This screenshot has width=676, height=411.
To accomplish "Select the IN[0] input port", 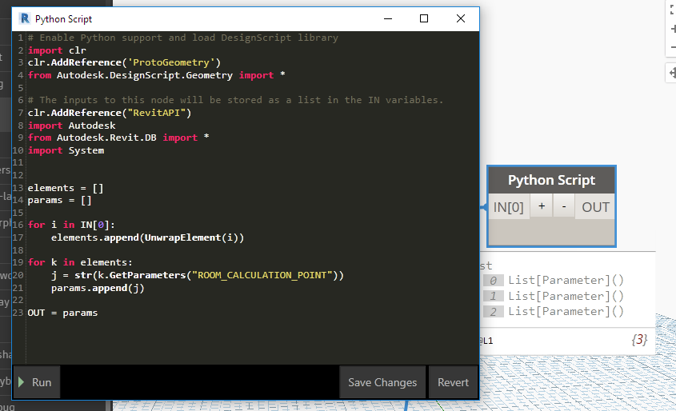I will (508, 207).
